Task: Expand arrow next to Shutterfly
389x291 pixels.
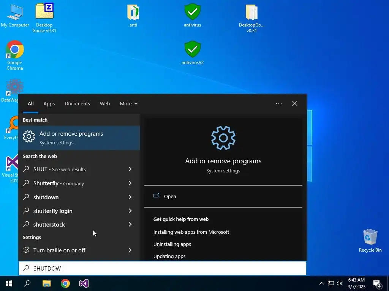Action: click(130, 183)
